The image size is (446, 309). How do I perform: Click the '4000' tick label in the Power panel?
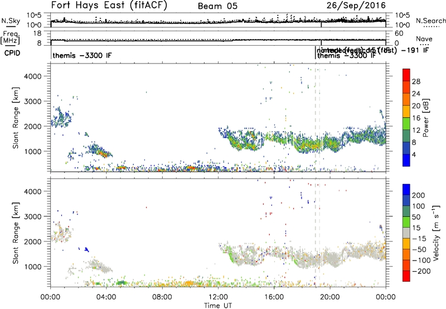coord(32,76)
